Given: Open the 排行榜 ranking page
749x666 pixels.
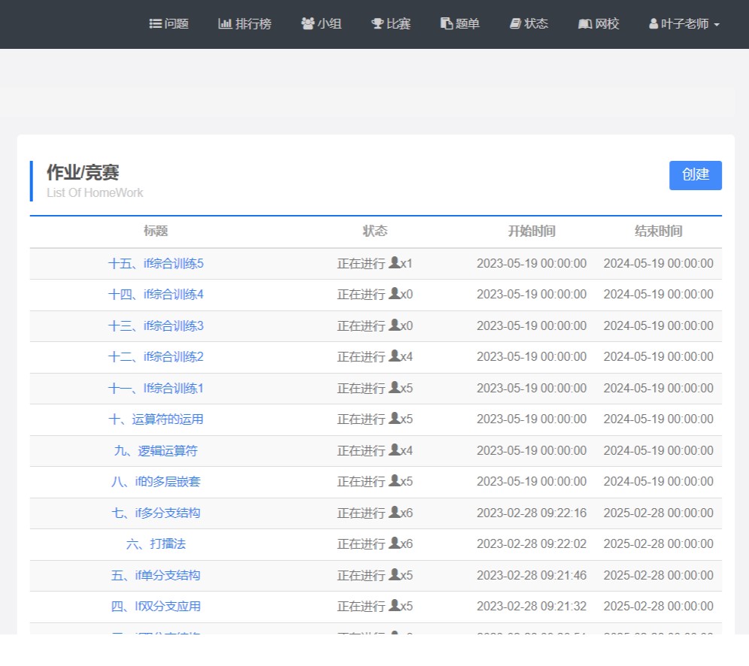Looking at the screenshot, I should 244,23.
